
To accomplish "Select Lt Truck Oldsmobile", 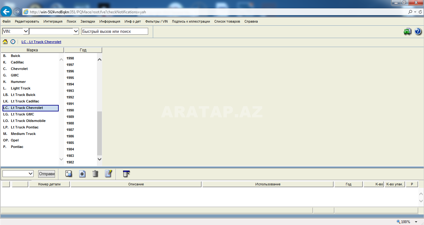I will click(x=30, y=121).
